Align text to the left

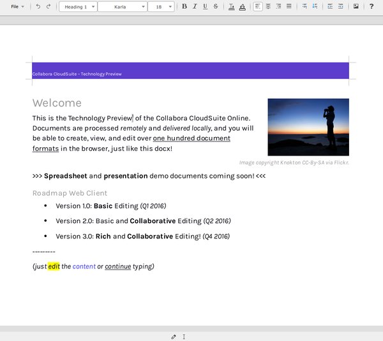(x=258, y=6)
